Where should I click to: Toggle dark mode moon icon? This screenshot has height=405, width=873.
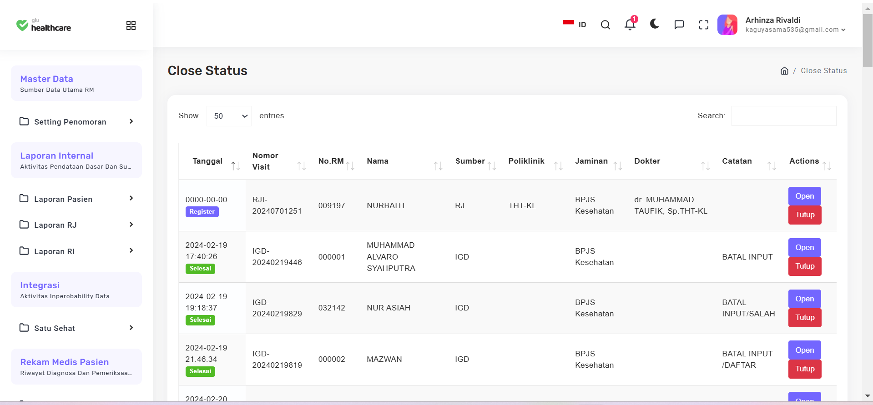coord(655,24)
